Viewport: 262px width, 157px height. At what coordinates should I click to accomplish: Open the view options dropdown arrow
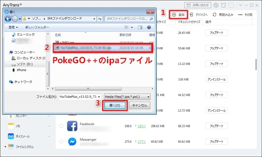(x=132, y=27)
